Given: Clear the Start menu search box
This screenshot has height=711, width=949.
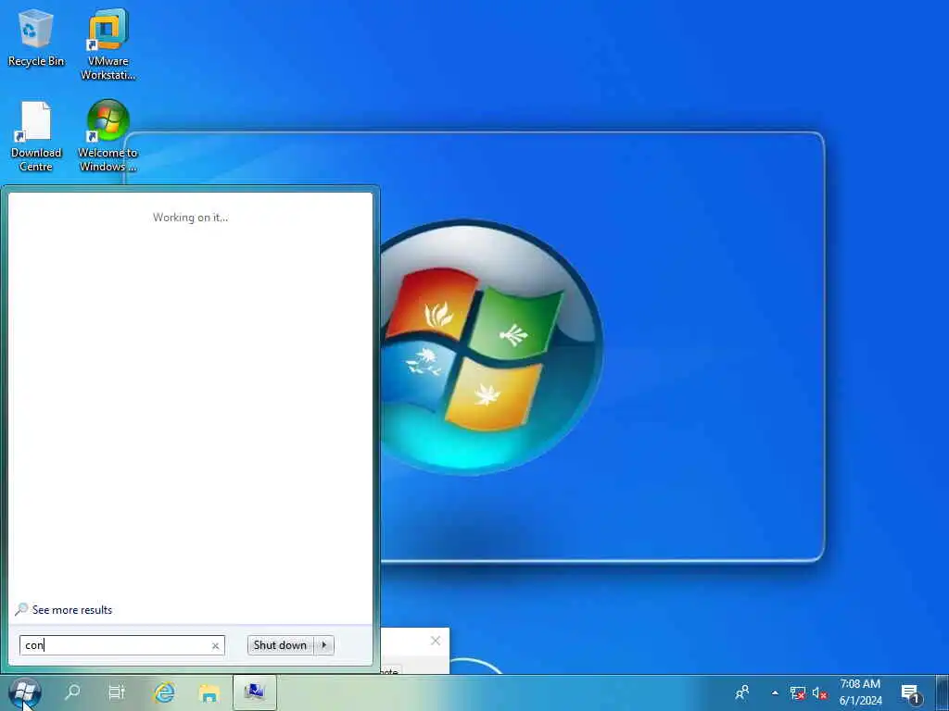Looking at the screenshot, I should pos(215,645).
